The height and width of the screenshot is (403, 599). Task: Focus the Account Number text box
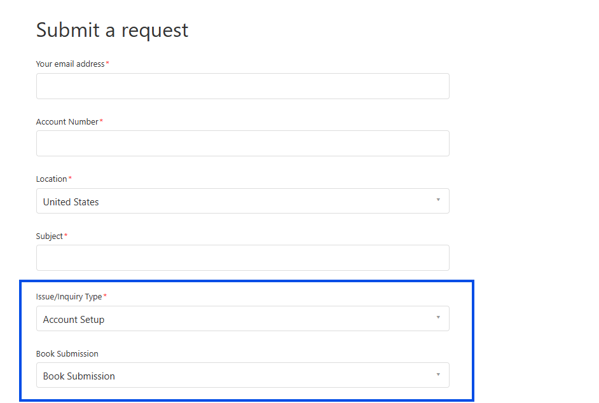tap(242, 144)
